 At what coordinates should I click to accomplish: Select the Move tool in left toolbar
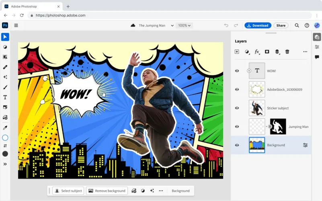[x=5, y=37]
